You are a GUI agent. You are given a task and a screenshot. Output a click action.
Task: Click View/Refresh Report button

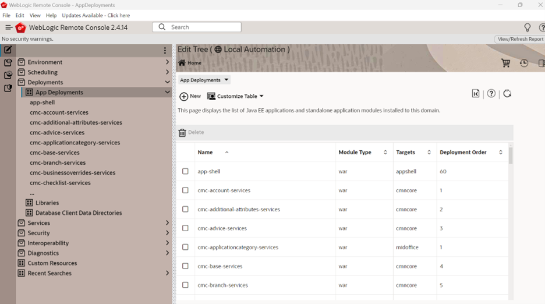(520, 39)
